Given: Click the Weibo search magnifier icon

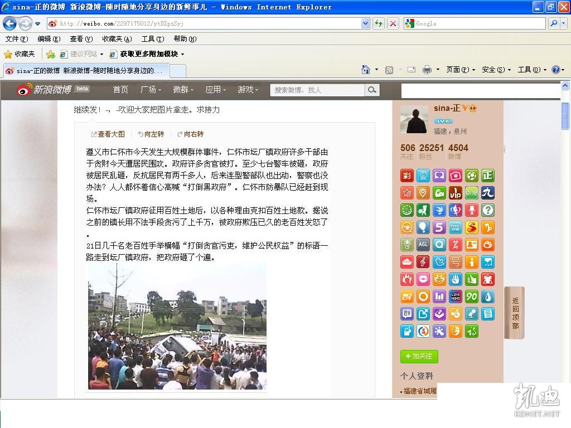Looking at the screenshot, I should pyautogui.click(x=372, y=90).
